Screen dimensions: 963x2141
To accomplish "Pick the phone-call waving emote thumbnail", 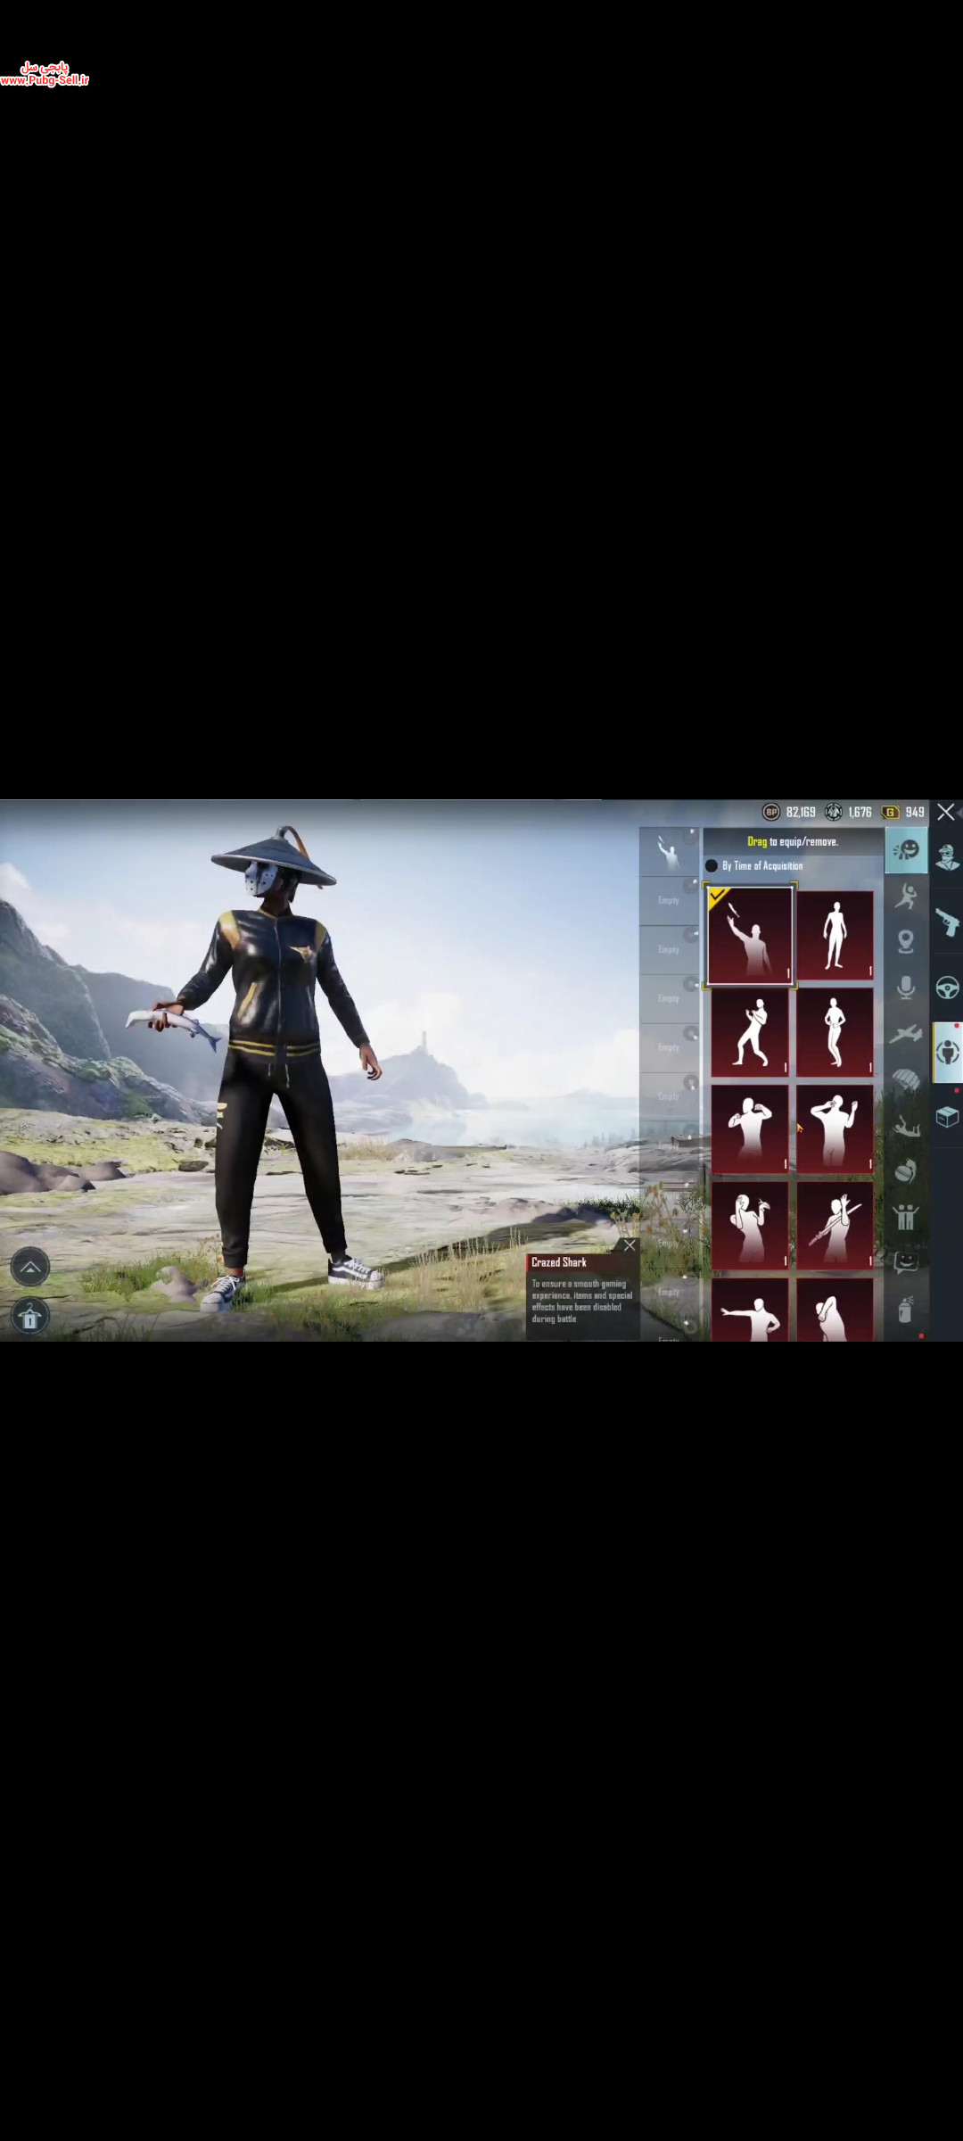I will point(835,1128).
